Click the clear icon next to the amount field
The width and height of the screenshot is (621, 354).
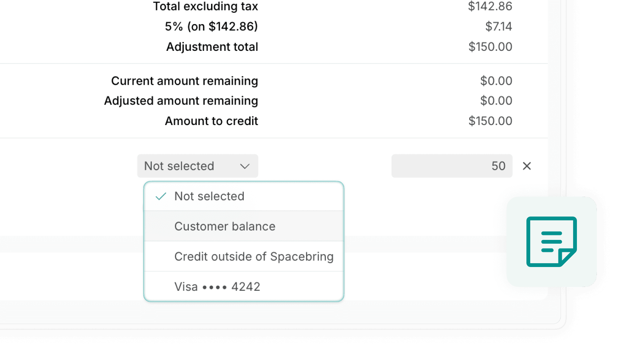(x=526, y=166)
